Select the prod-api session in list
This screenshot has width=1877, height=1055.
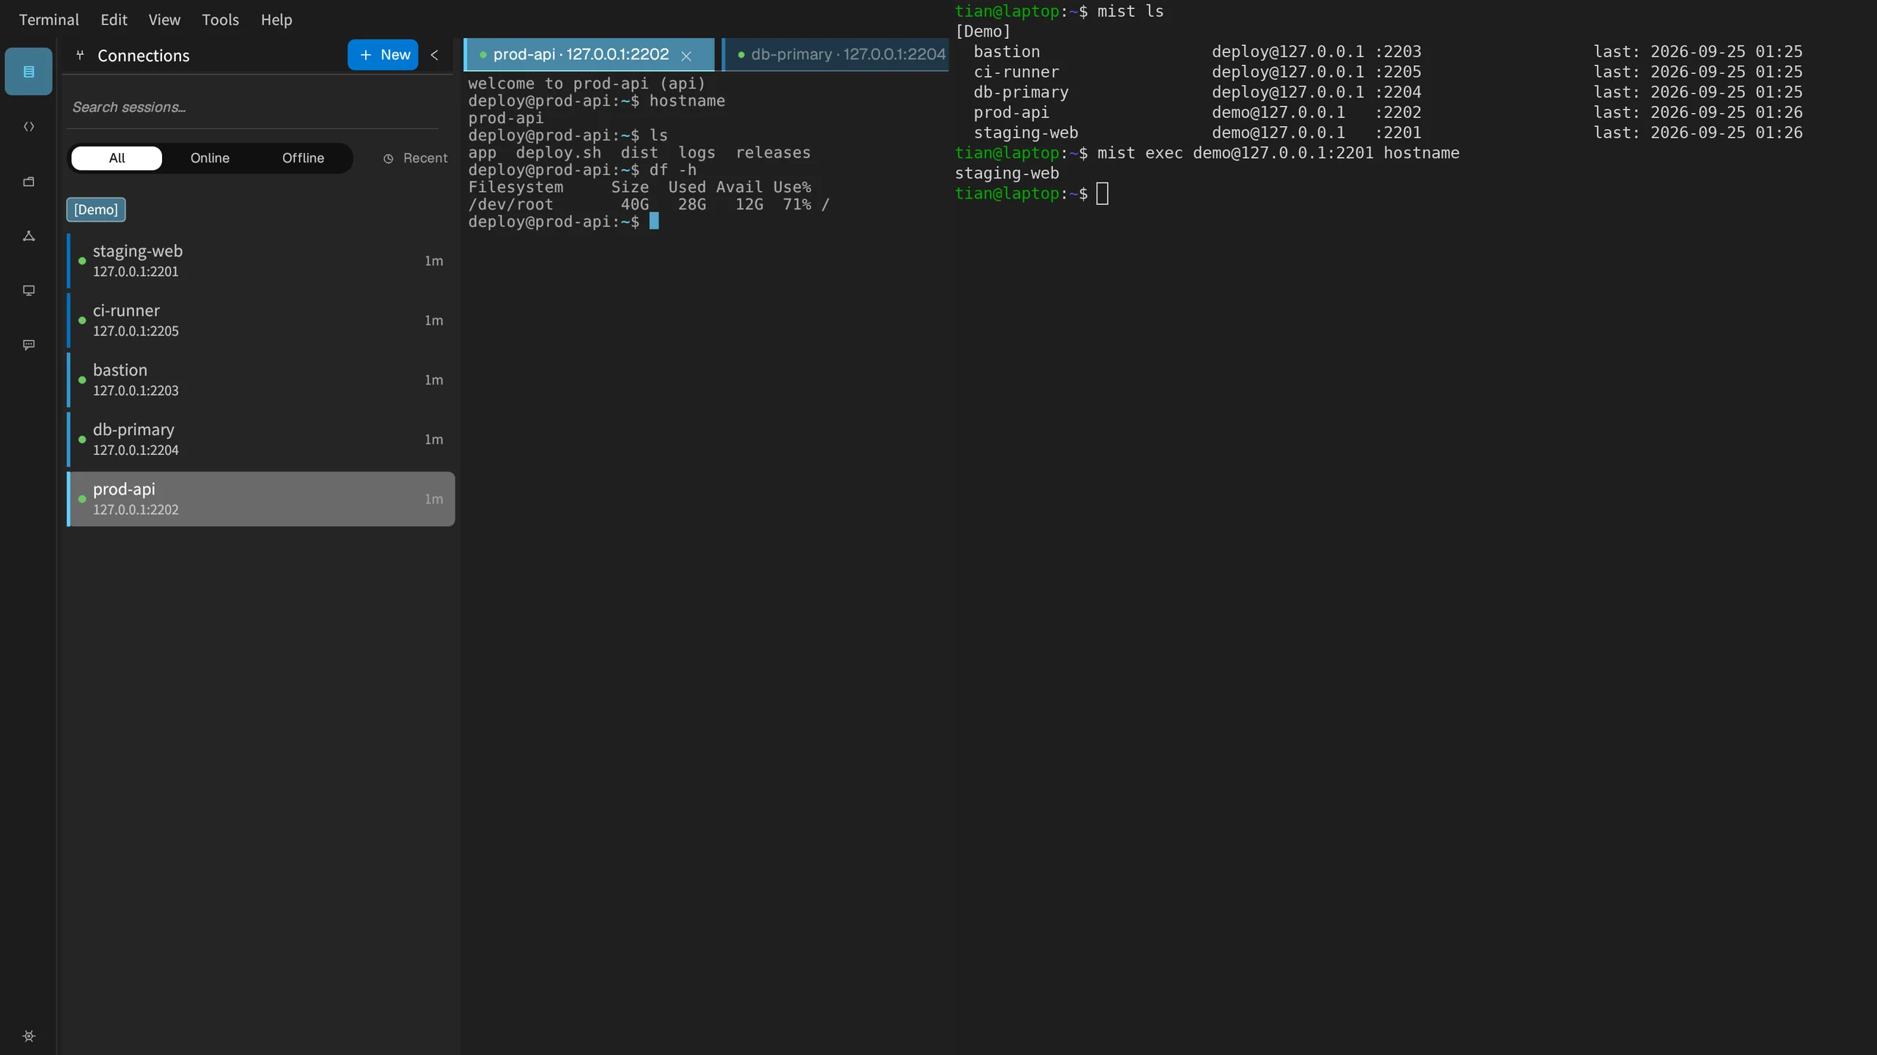(261, 499)
